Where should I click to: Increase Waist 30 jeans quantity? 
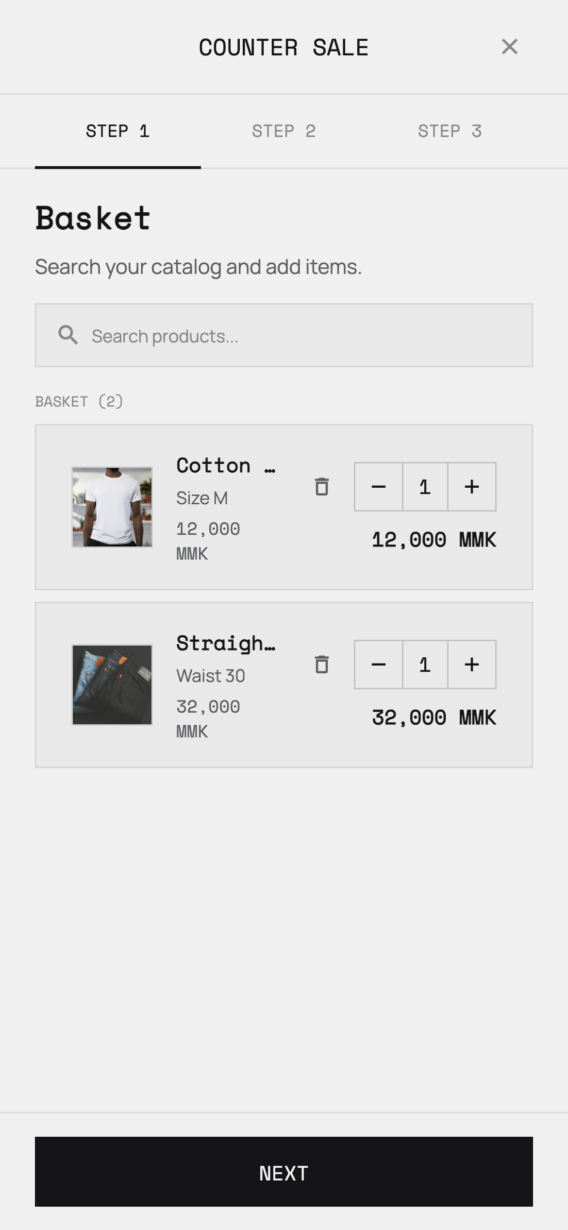(x=472, y=665)
